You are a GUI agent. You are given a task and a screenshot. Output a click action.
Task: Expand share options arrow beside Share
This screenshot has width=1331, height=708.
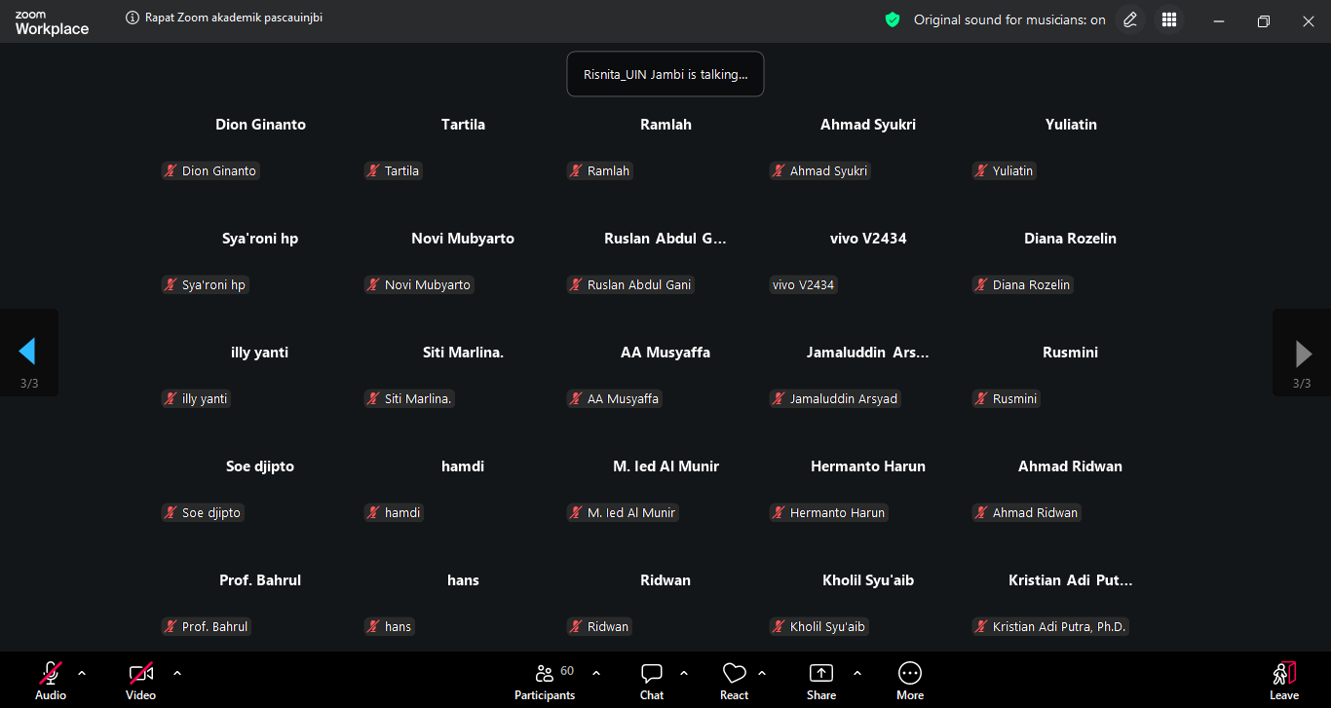tap(857, 673)
